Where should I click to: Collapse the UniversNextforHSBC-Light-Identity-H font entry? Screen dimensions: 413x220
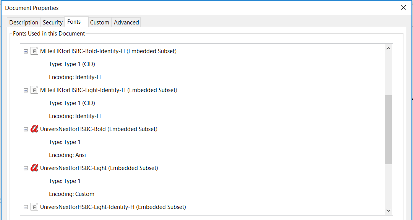click(x=26, y=207)
